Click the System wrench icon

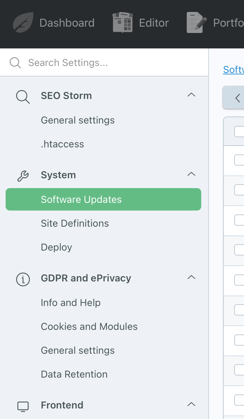23,175
